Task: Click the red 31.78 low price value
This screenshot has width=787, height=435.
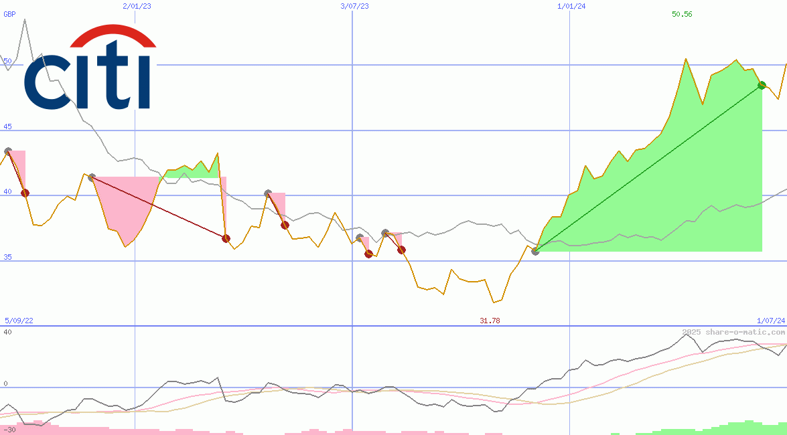Action: click(x=490, y=321)
